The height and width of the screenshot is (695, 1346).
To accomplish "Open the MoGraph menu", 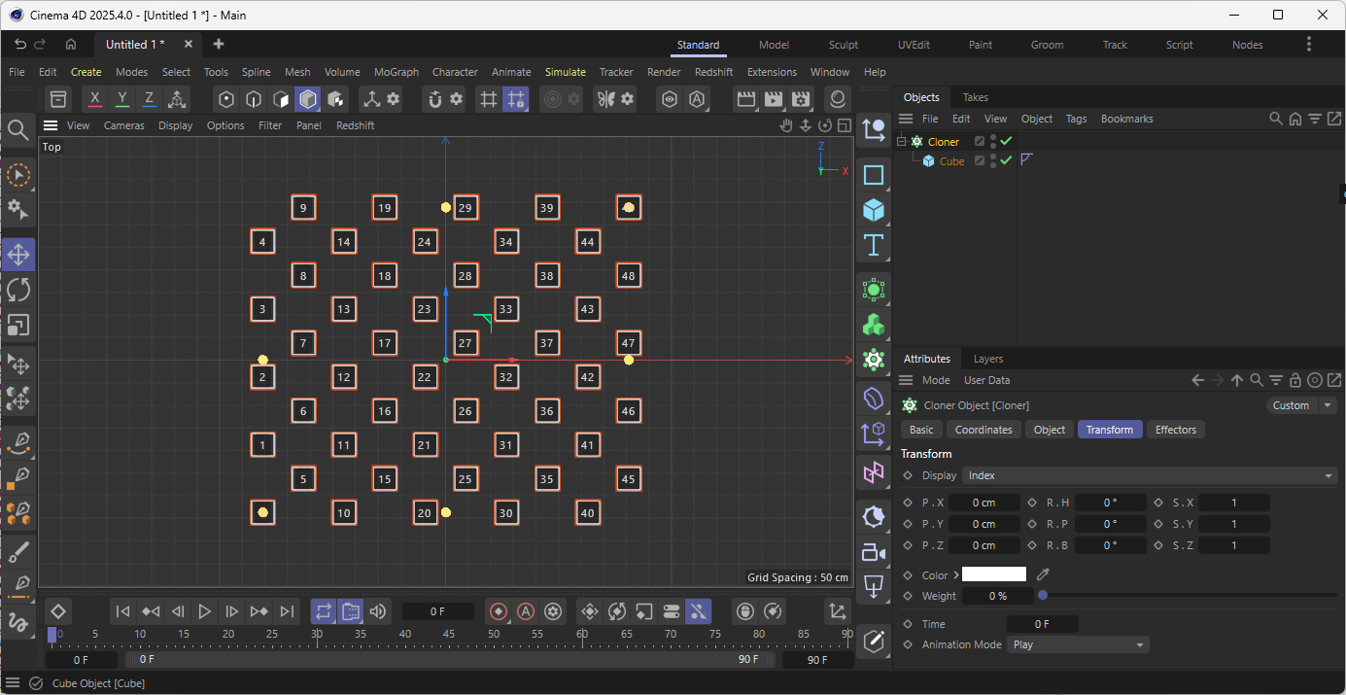I will [x=396, y=71].
